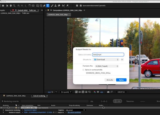Toggle Rendering checkbox for queue item 1
This screenshot has width=160, height=115.
point(8,108)
